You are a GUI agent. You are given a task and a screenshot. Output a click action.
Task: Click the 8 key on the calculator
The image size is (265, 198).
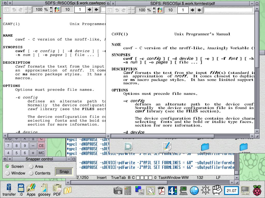[x=16, y=146]
